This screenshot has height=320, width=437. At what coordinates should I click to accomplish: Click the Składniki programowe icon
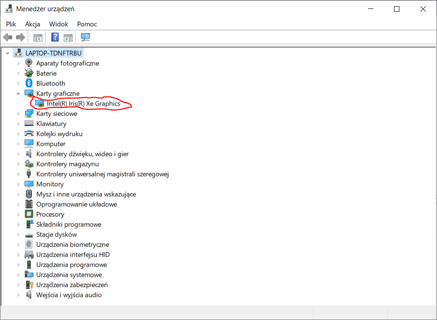[29, 224]
